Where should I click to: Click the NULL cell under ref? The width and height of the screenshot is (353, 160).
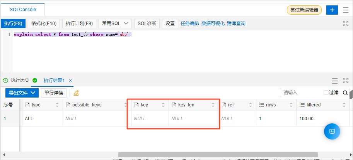coord(237,119)
